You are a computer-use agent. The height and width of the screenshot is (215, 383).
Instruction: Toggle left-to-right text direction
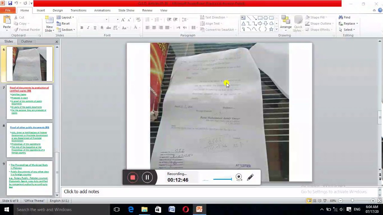[x=178, y=28]
